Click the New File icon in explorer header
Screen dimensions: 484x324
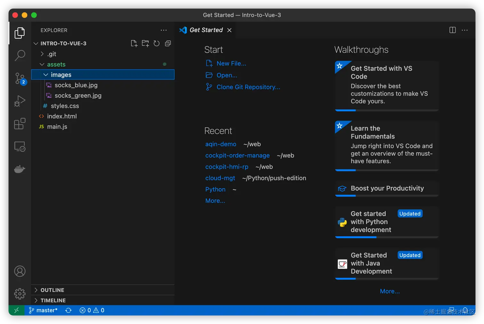point(134,43)
